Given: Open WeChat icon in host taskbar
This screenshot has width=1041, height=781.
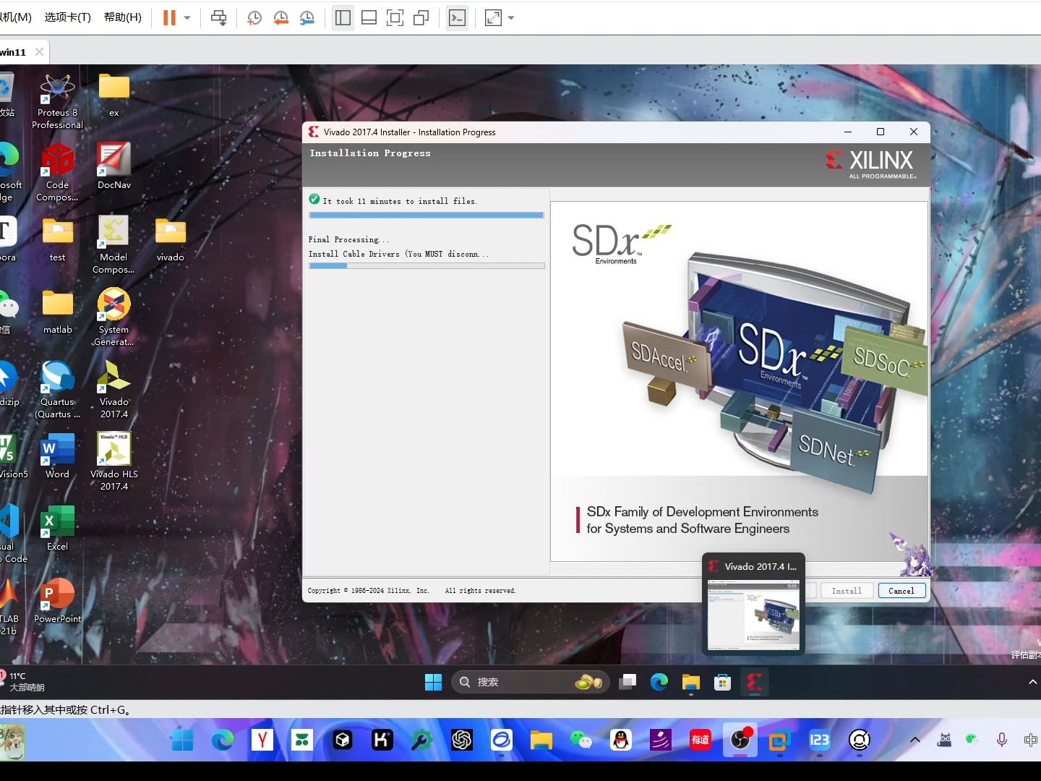Looking at the screenshot, I should 581,740.
